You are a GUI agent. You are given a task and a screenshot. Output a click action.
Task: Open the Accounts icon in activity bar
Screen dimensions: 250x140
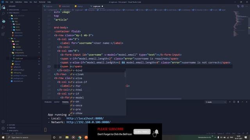[3, 122]
